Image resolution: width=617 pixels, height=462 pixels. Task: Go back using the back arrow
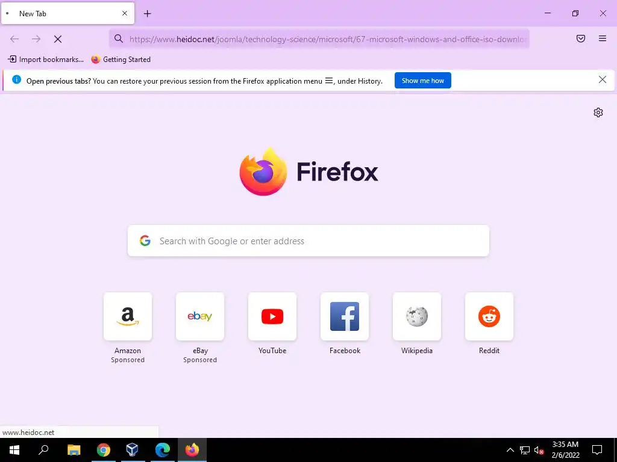click(14, 39)
